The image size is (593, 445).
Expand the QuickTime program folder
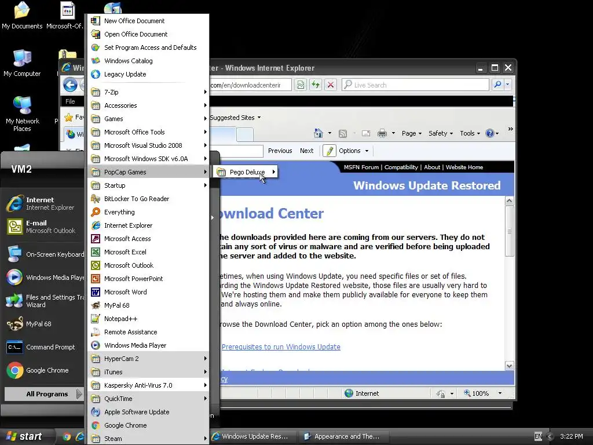tap(148, 399)
